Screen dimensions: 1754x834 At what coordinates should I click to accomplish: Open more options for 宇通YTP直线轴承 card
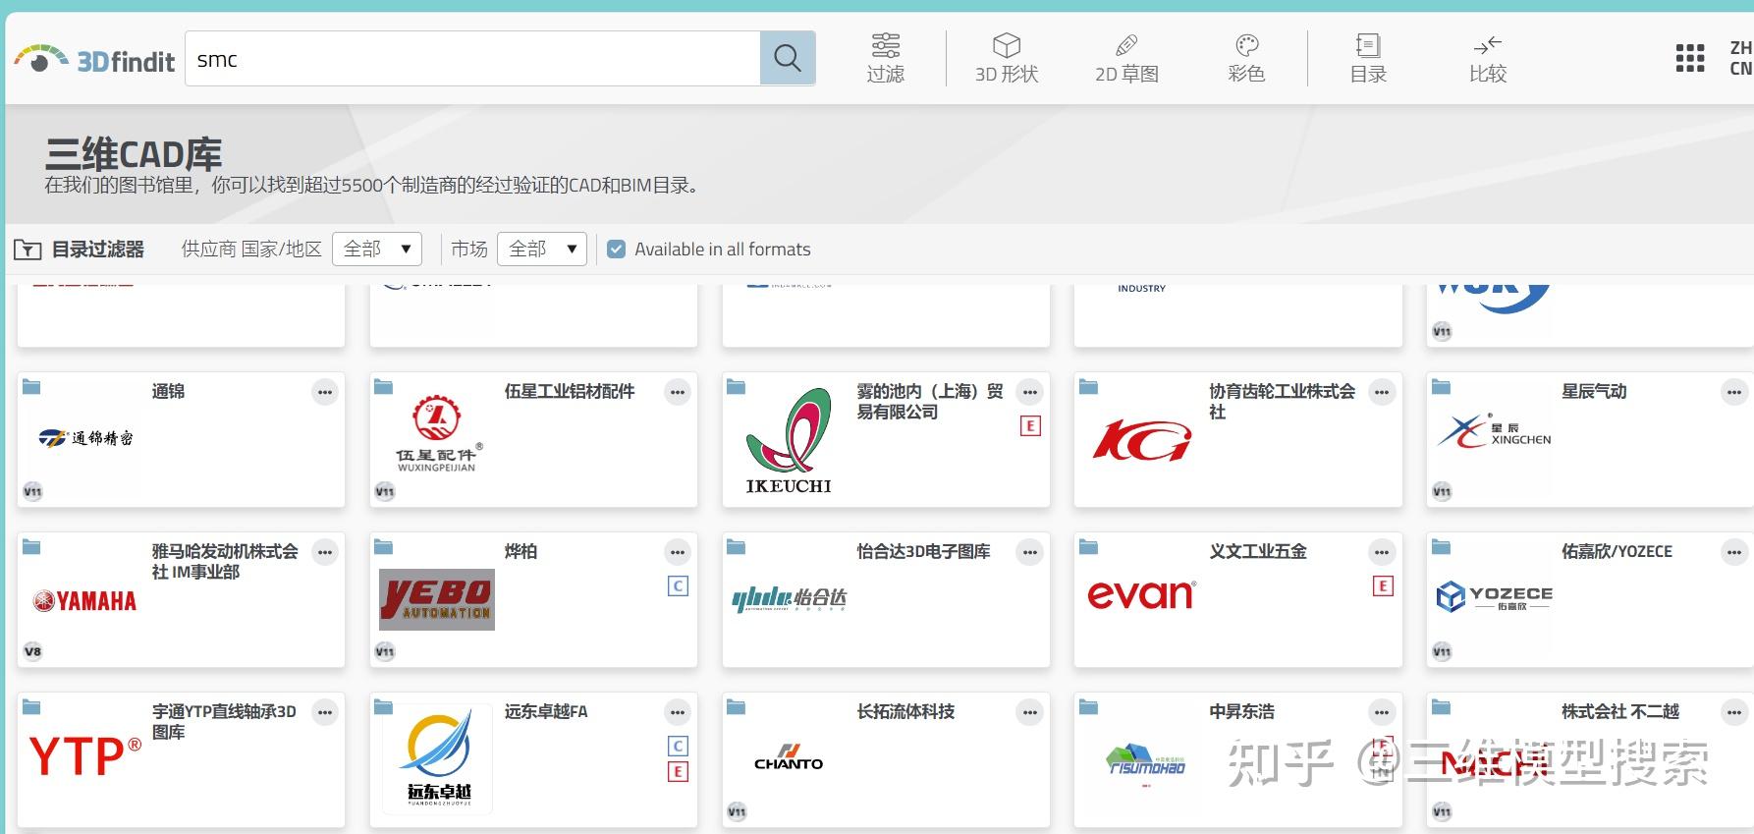325,712
